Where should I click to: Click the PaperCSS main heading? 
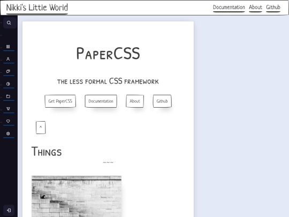108,54
